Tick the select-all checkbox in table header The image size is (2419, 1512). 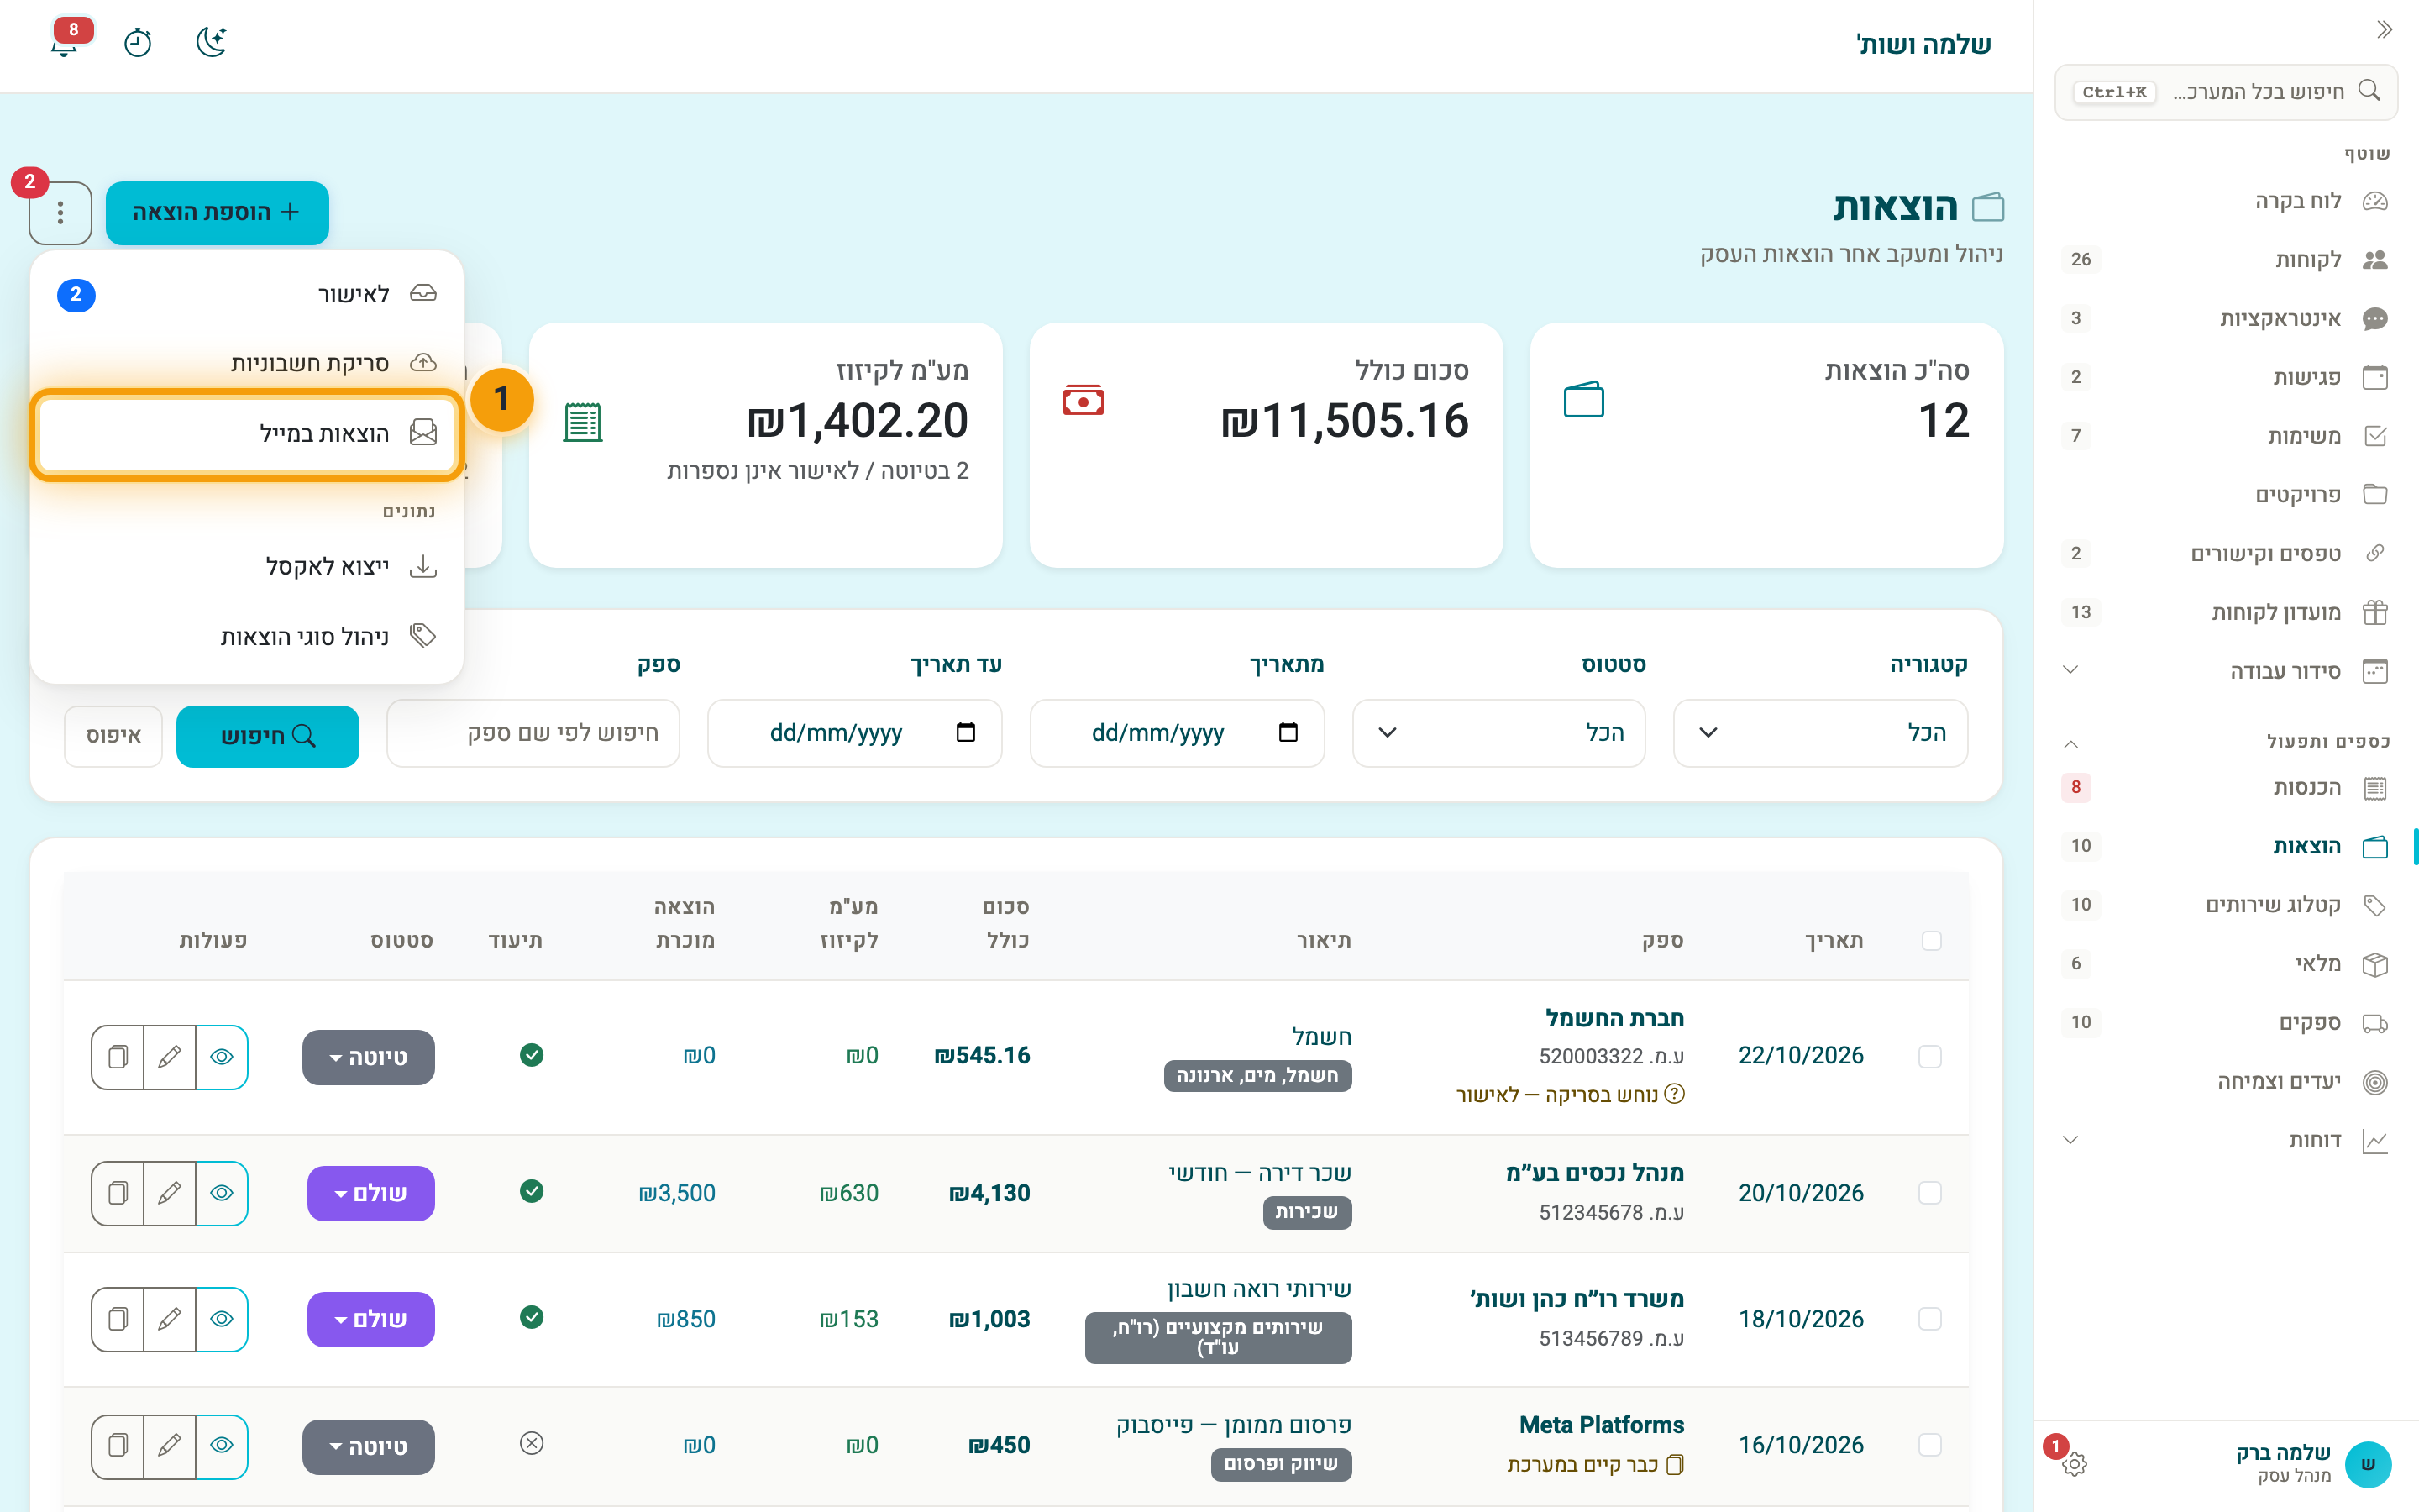tap(1931, 940)
